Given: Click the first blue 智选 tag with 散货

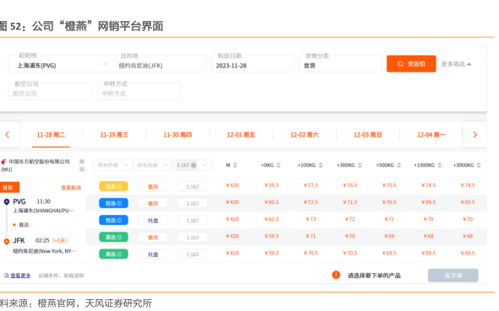Looking at the screenshot, I should pyautogui.click(x=114, y=203).
